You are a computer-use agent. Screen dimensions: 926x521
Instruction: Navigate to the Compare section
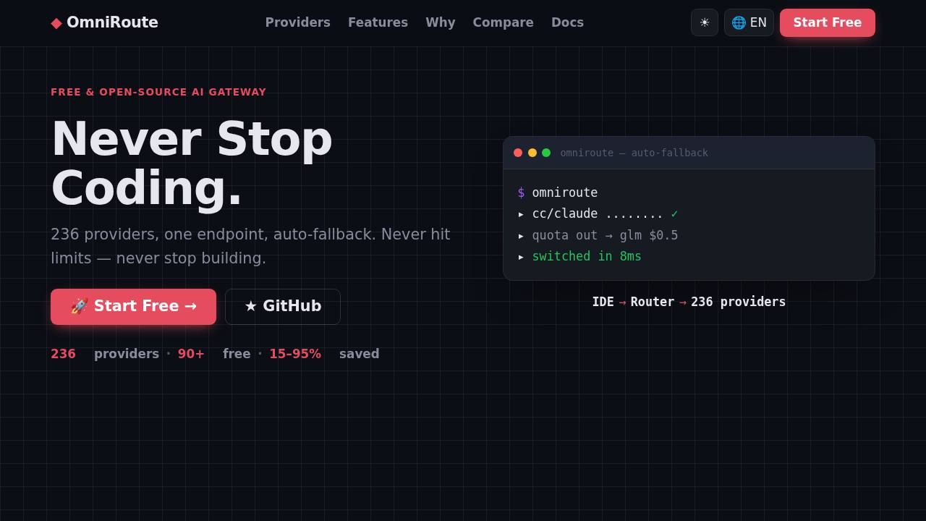(x=503, y=22)
